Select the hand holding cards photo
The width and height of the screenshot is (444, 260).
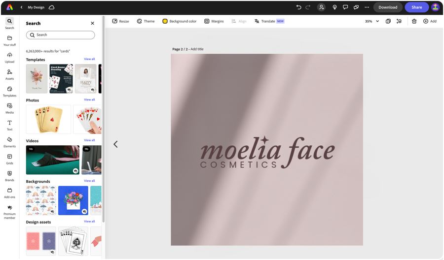pyautogui.click(x=87, y=119)
